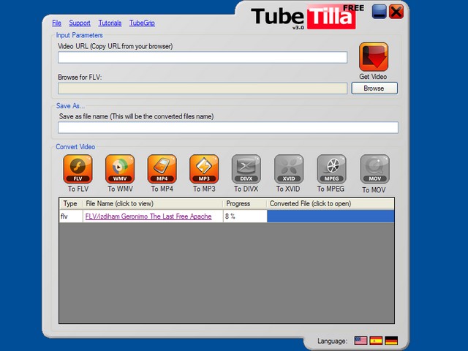
Task: Select the 'flv' type cell
Action: (71, 216)
